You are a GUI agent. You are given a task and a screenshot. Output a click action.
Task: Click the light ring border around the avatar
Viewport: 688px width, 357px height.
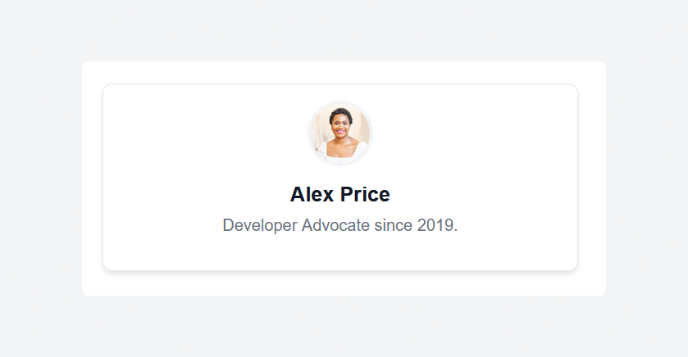(x=309, y=133)
